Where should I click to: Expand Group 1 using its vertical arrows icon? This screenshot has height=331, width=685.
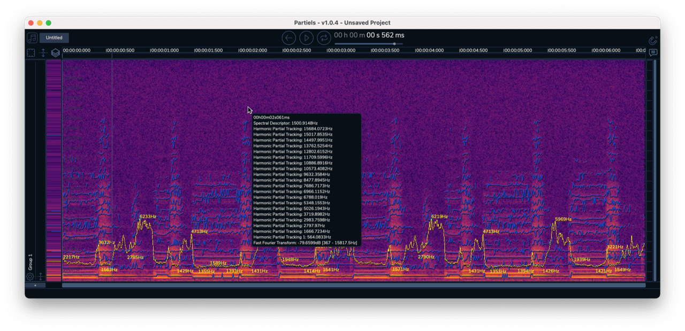(x=40, y=276)
